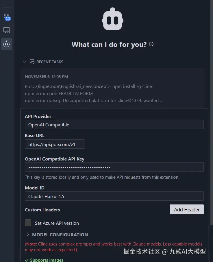Click the "Set Azure API version" label text
This screenshot has height=262, width=213.
57,223
